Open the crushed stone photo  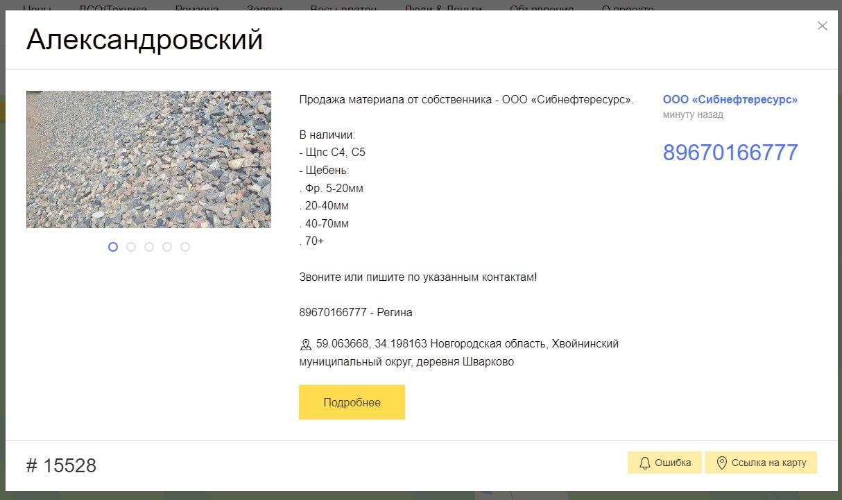[148, 160]
